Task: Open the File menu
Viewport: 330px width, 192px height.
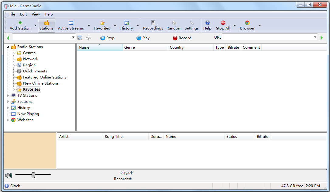Action: 12,14
